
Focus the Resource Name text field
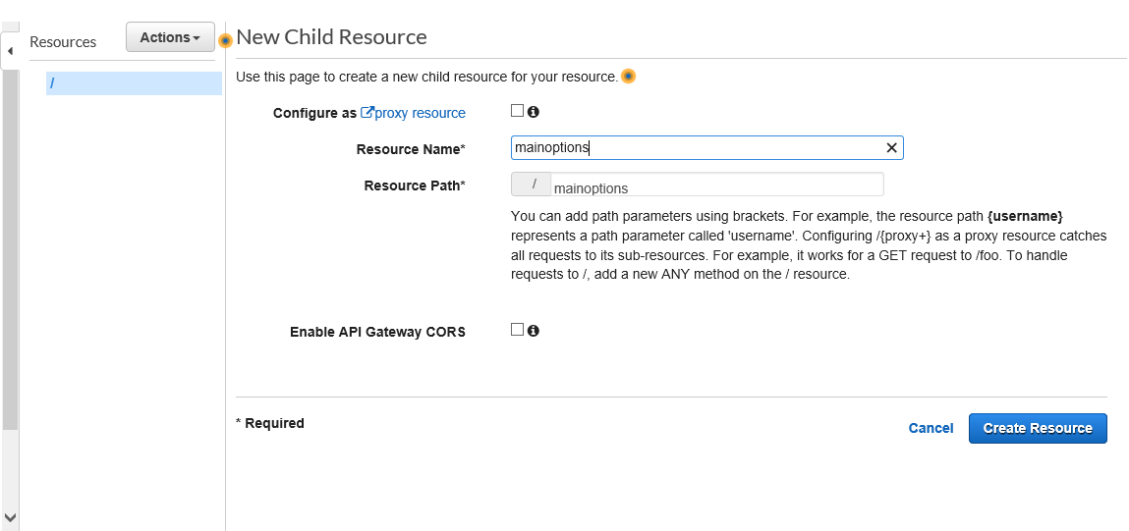click(x=698, y=148)
